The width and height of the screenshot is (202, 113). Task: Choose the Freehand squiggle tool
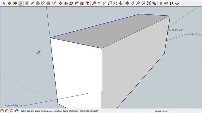pos(54,3)
